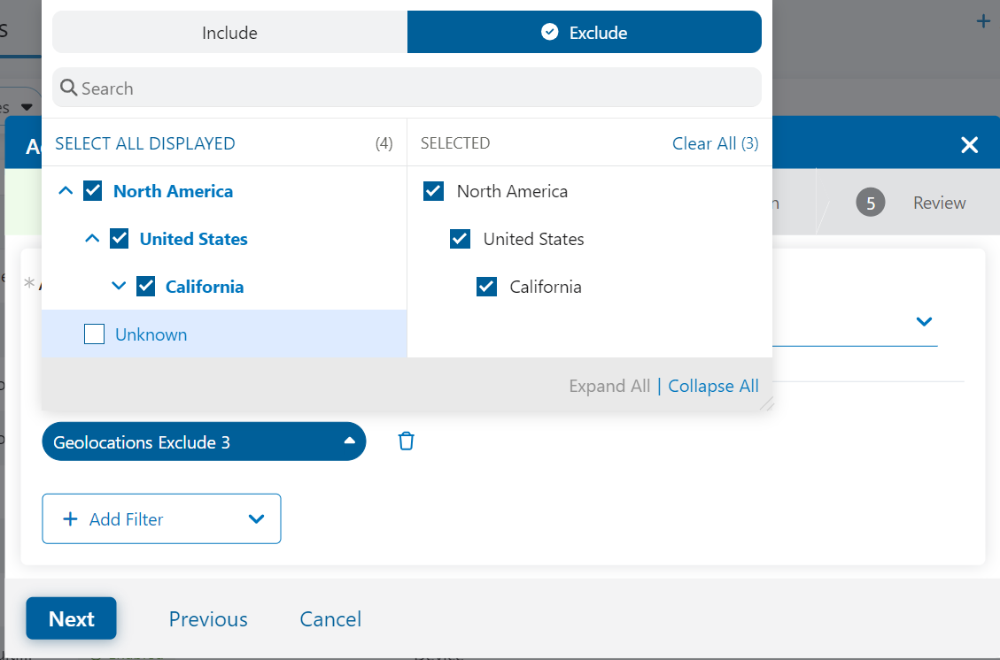The height and width of the screenshot is (660, 1000).
Task: Click the Next button
Action: tap(71, 618)
